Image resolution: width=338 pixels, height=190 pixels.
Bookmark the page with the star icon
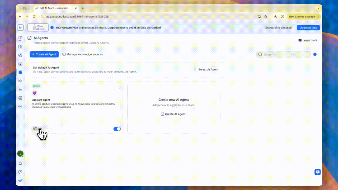point(266,16)
